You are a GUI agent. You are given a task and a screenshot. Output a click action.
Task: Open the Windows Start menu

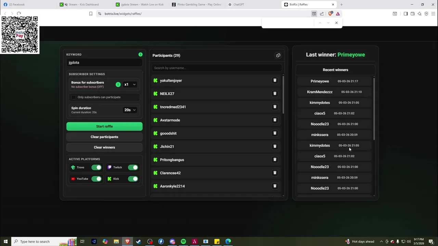[5, 242]
